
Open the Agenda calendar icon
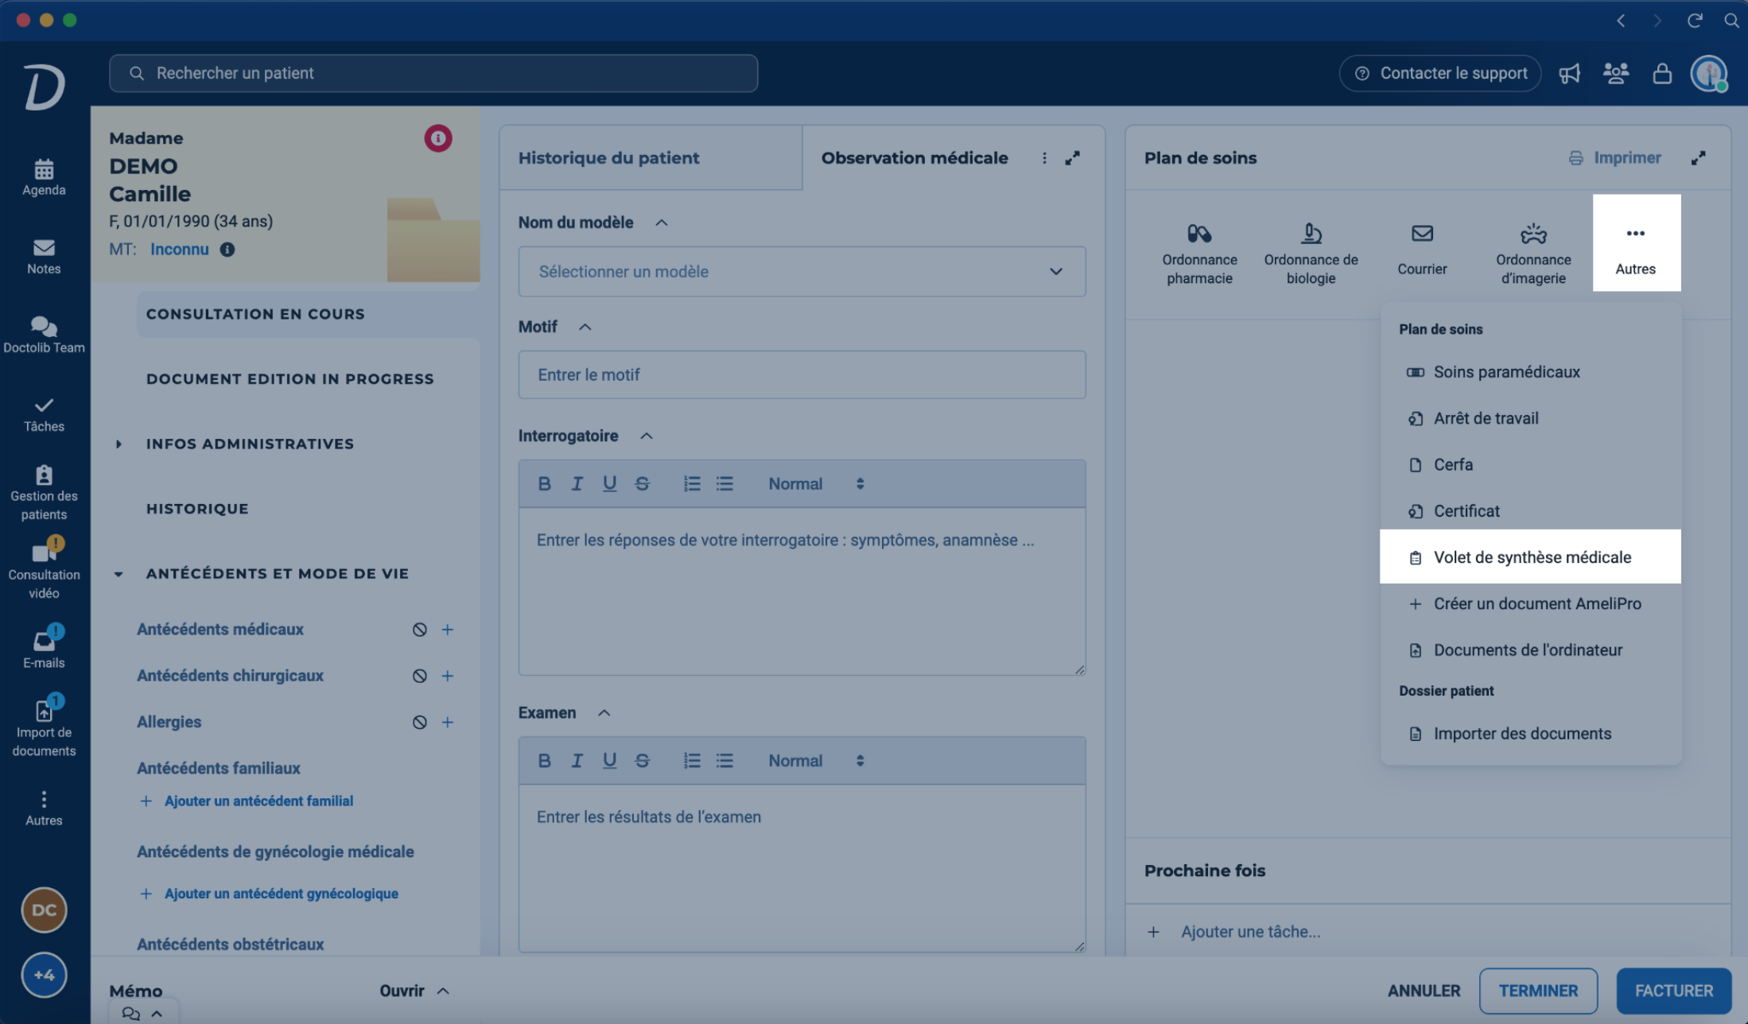(44, 176)
